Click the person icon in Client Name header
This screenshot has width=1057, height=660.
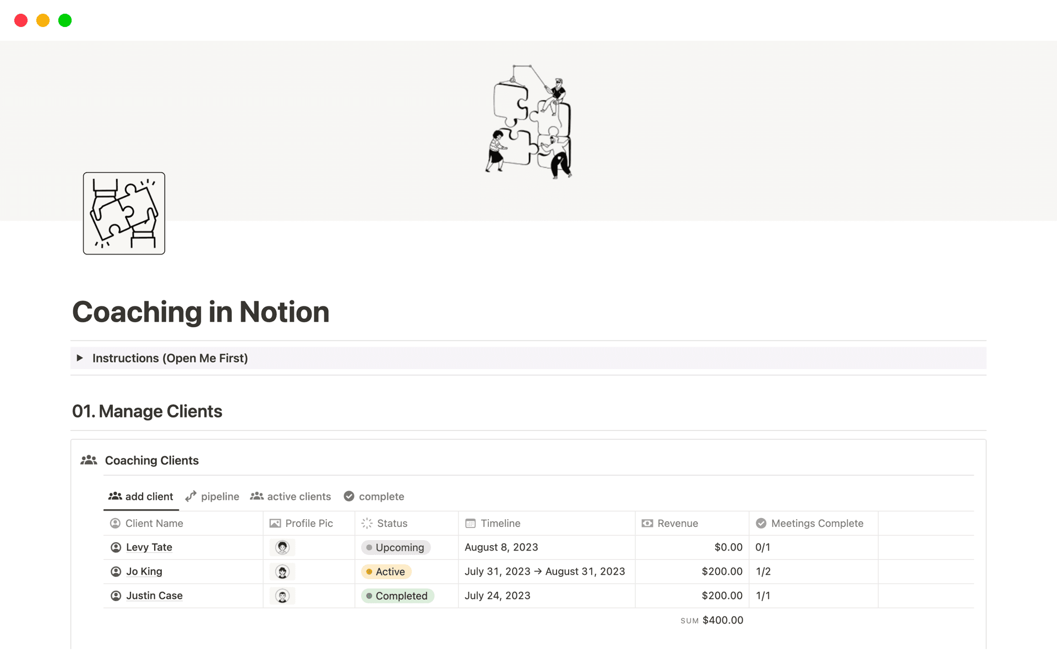click(x=116, y=523)
